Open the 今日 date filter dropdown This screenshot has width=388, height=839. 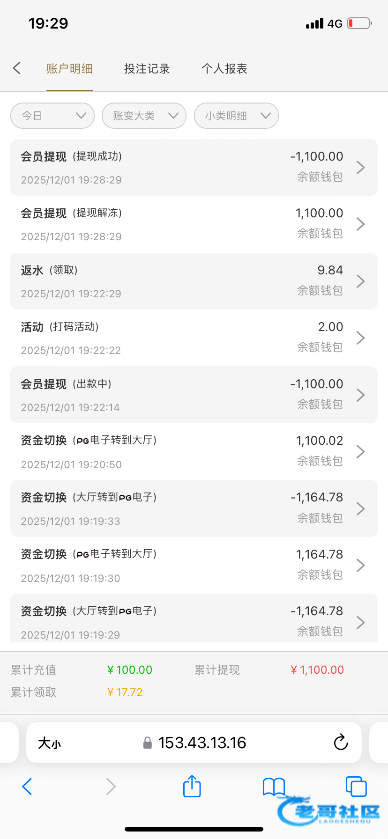point(52,116)
